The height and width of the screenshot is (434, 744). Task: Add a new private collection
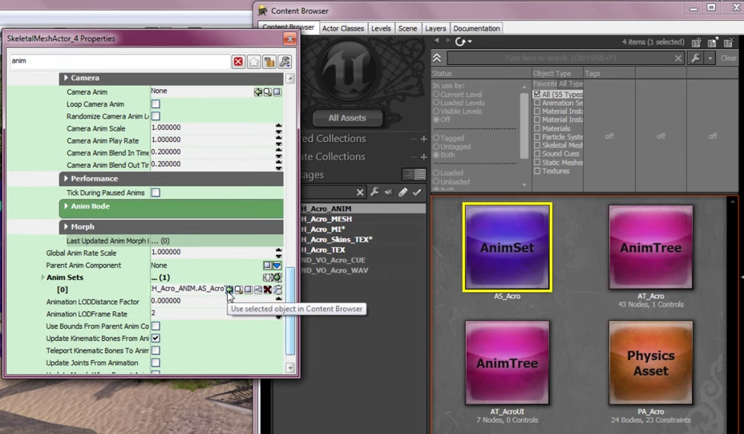[x=424, y=156]
